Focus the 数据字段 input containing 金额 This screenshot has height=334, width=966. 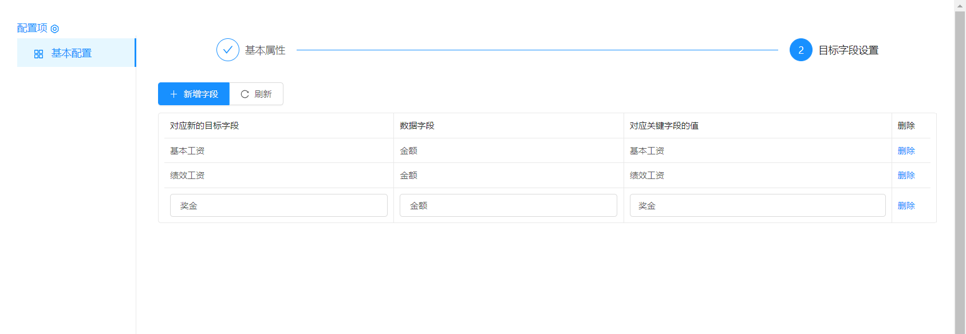coord(508,206)
